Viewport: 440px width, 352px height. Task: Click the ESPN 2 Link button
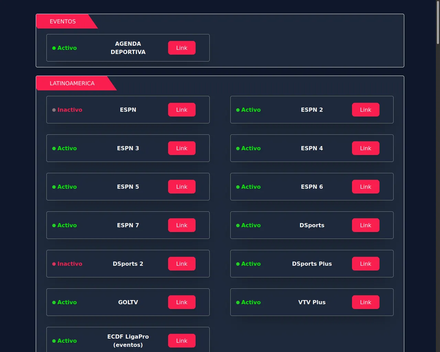(x=366, y=110)
